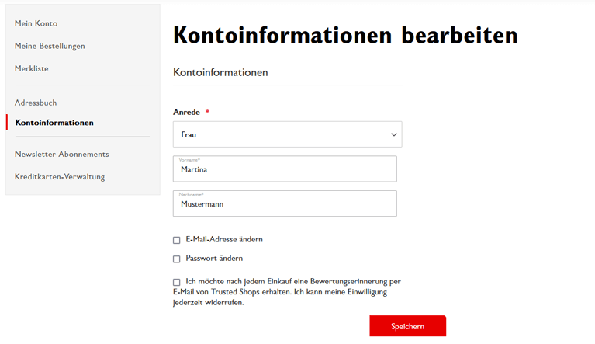
Task: Open Adressbuch in the sidebar
Action: (x=36, y=103)
